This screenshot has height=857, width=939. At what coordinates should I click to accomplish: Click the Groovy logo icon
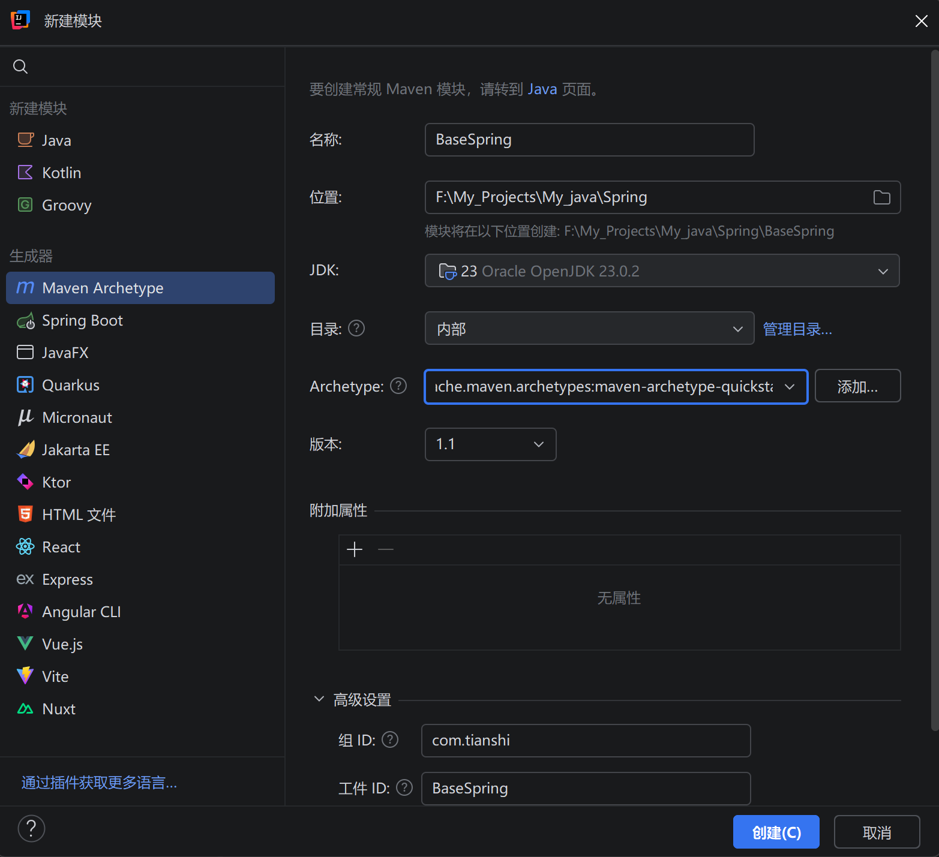(x=25, y=205)
